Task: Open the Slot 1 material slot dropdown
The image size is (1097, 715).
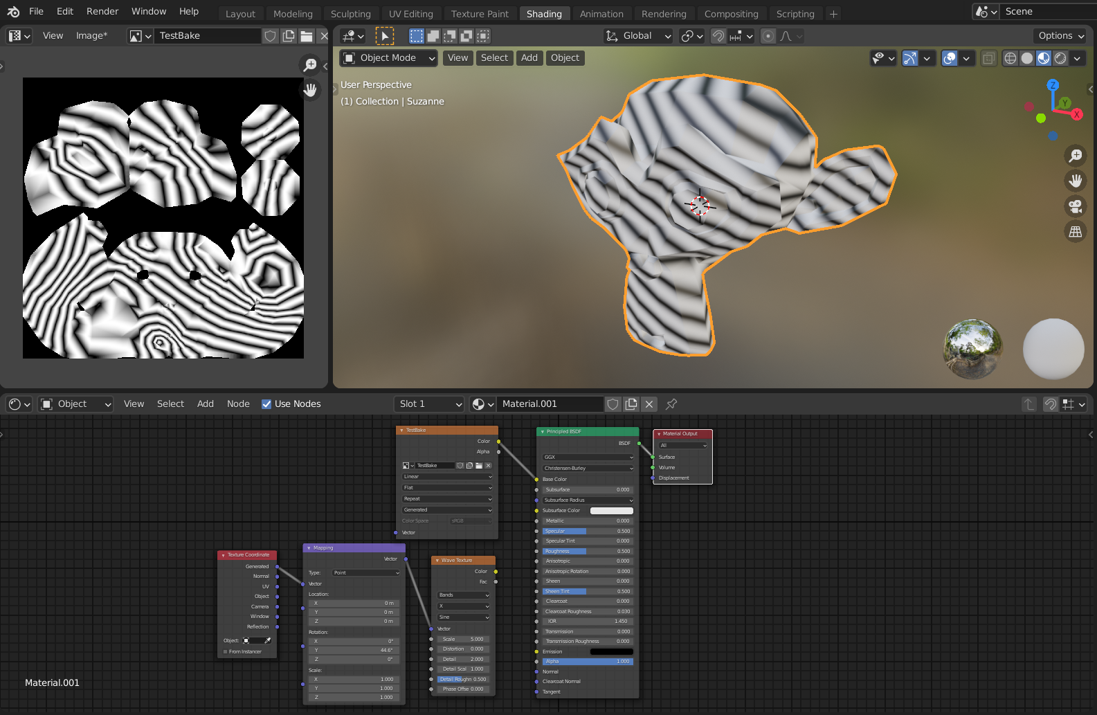Action: (x=429, y=404)
